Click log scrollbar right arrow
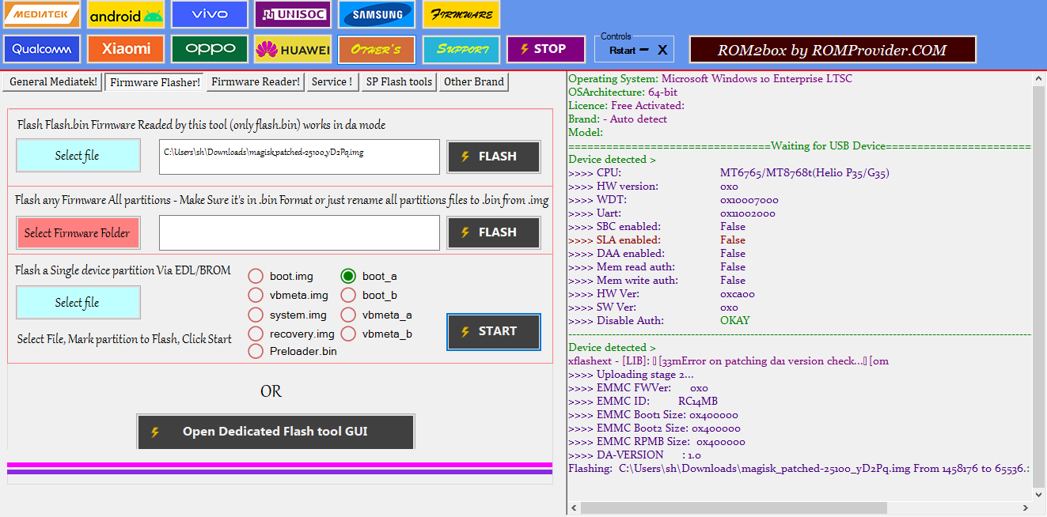 point(1026,508)
